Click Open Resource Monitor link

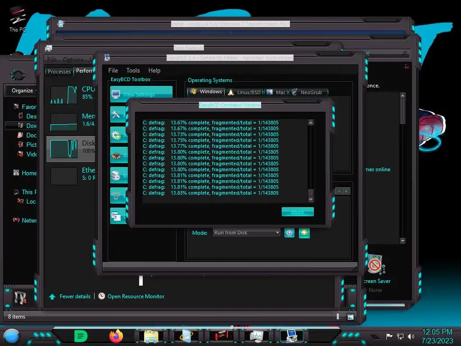pos(136,296)
